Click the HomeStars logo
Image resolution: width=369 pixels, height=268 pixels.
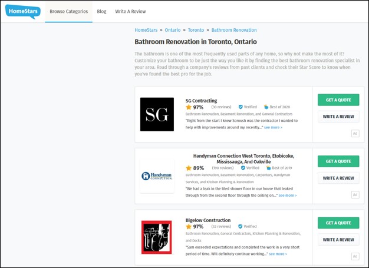pyautogui.click(x=23, y=11)
